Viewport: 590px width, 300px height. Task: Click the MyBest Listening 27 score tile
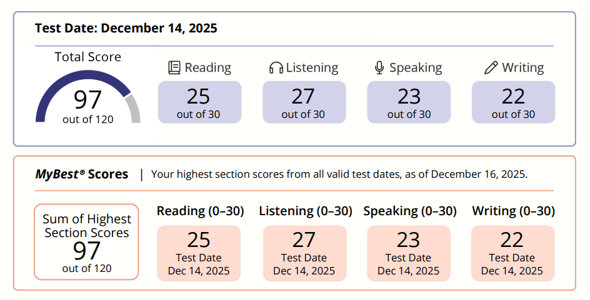304,253
